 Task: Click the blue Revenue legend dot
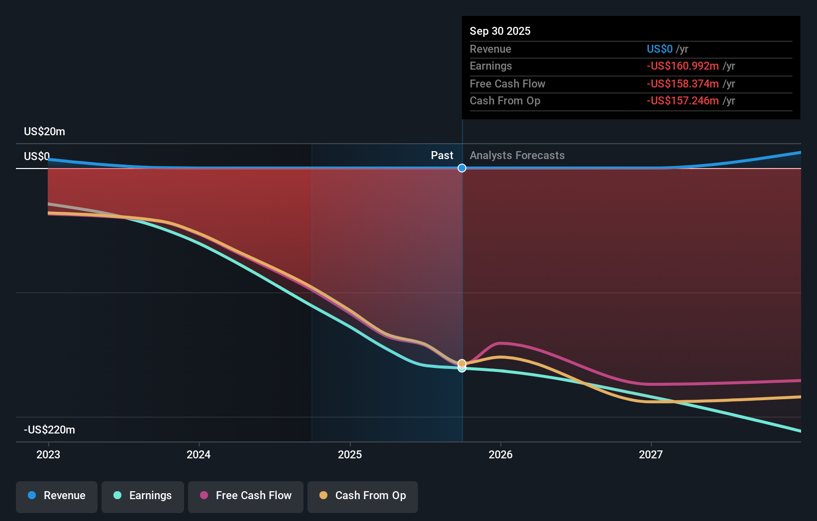[x=31, y=496]
